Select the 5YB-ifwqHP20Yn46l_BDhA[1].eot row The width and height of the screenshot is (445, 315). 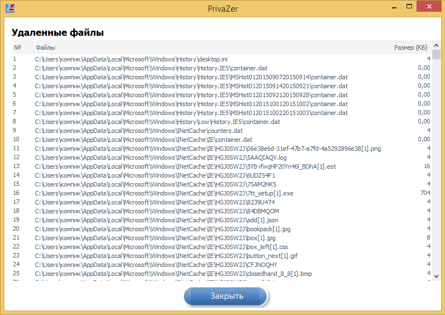click(x=222, y=166)
